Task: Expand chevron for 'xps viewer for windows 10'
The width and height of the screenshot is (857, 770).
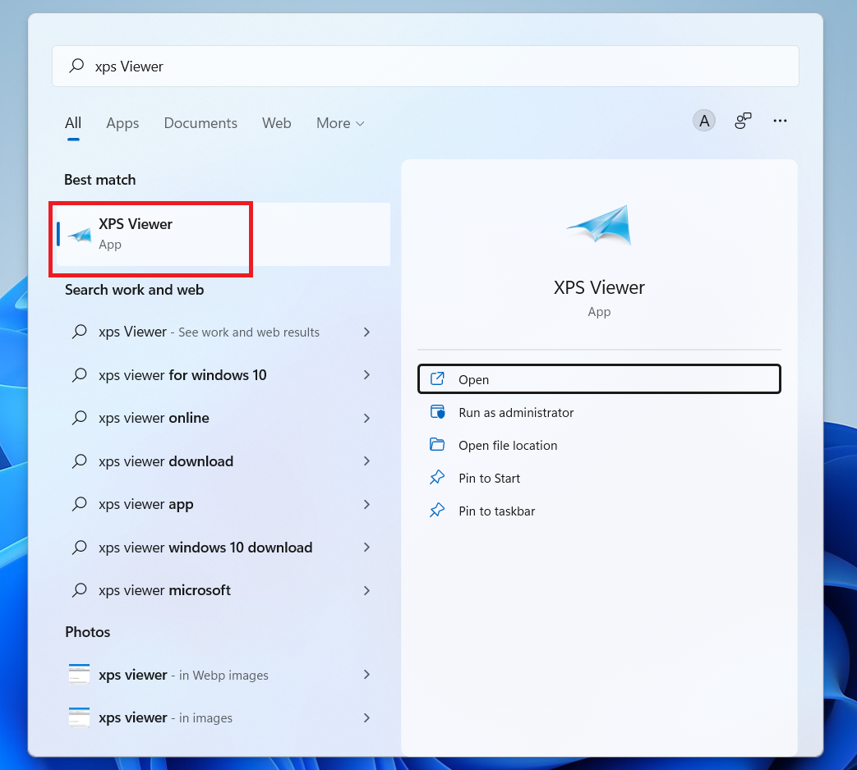Action: point(366,374)
